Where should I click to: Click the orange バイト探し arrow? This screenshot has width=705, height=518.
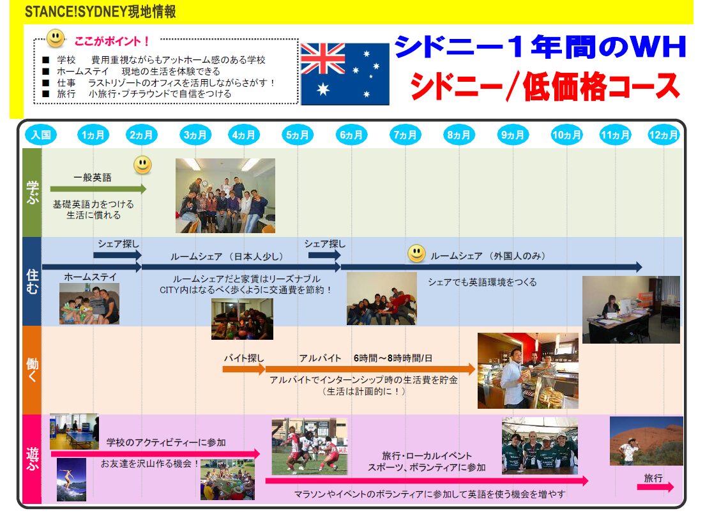click(243, 369)
